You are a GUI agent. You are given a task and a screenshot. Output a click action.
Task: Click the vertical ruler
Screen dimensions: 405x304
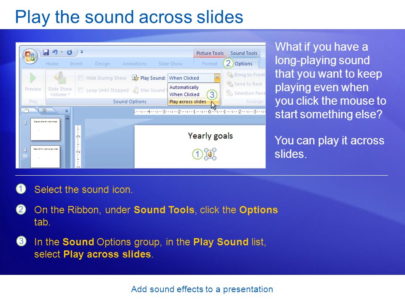coord(78,147)
